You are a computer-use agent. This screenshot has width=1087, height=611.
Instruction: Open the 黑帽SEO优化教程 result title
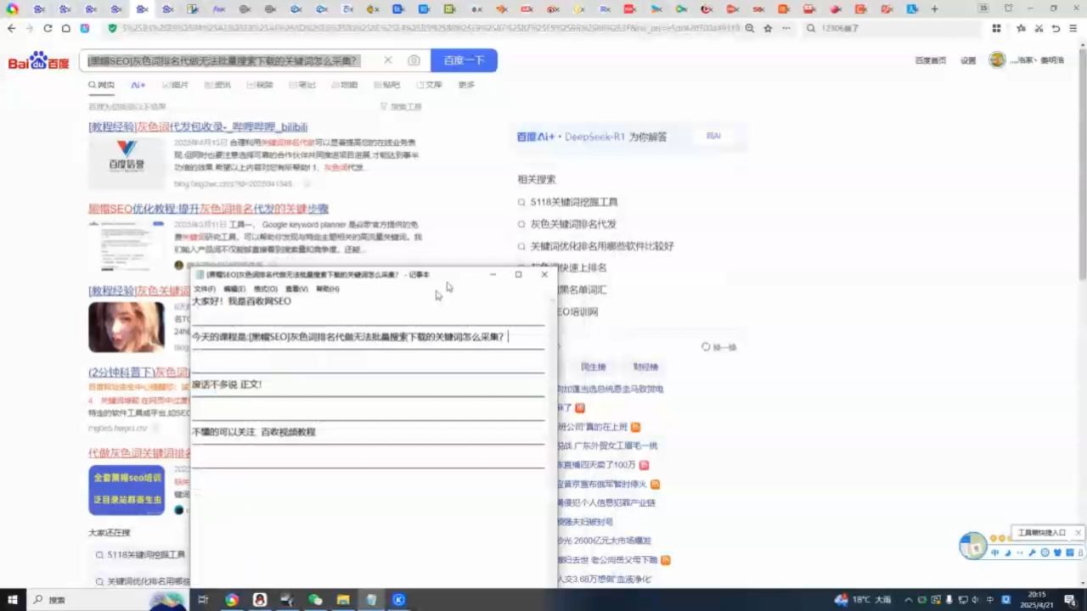[208, 209]
